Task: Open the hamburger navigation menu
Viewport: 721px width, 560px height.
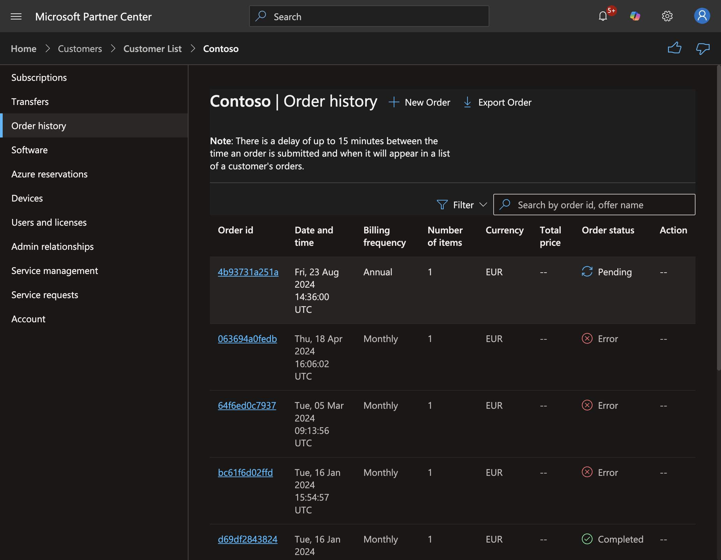Action: (x=16, y=16)
